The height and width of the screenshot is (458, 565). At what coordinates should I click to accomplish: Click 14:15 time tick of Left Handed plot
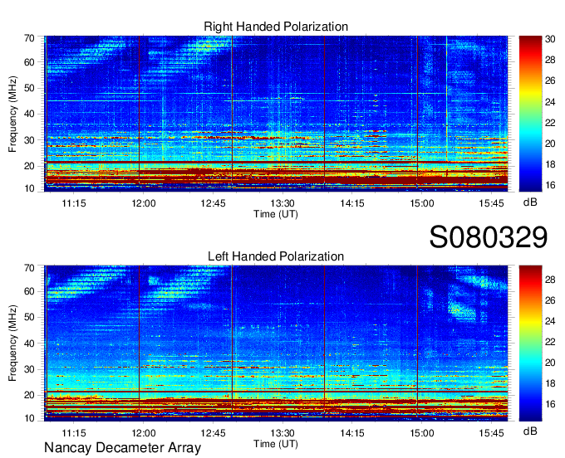coord(352,433)
